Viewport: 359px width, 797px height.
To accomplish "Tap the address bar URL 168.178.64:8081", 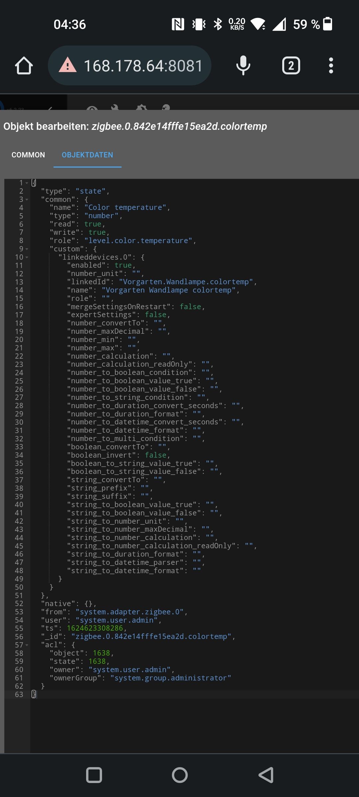I will coord(143,66).
